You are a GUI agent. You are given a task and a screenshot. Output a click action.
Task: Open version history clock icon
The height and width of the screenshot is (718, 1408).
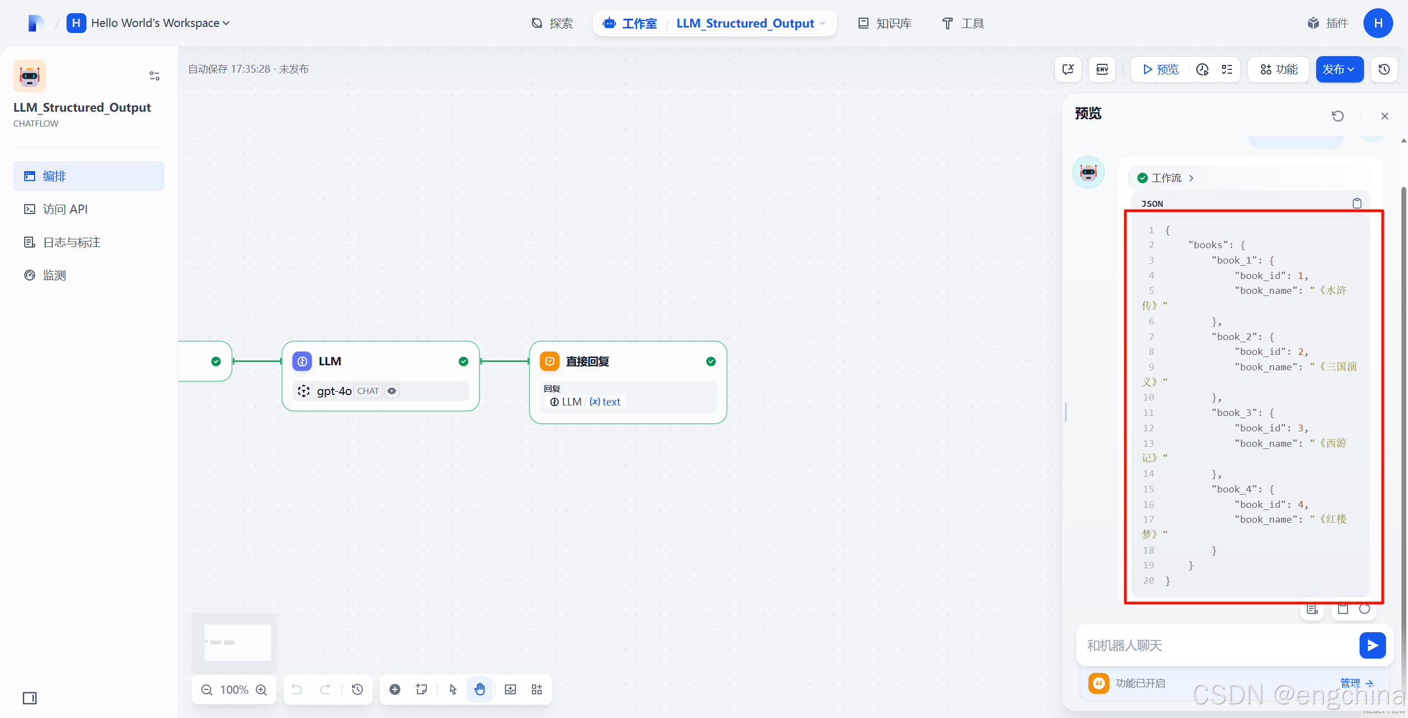tap(1384, 69)
